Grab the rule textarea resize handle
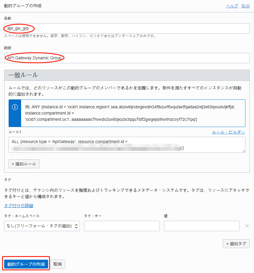Image resolution: width=254 pixels, height=273 pixels. 243,151
